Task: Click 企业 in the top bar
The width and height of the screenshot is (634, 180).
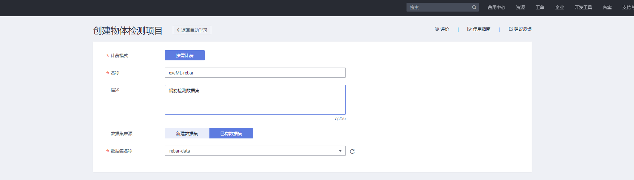Action: [559, 7]
